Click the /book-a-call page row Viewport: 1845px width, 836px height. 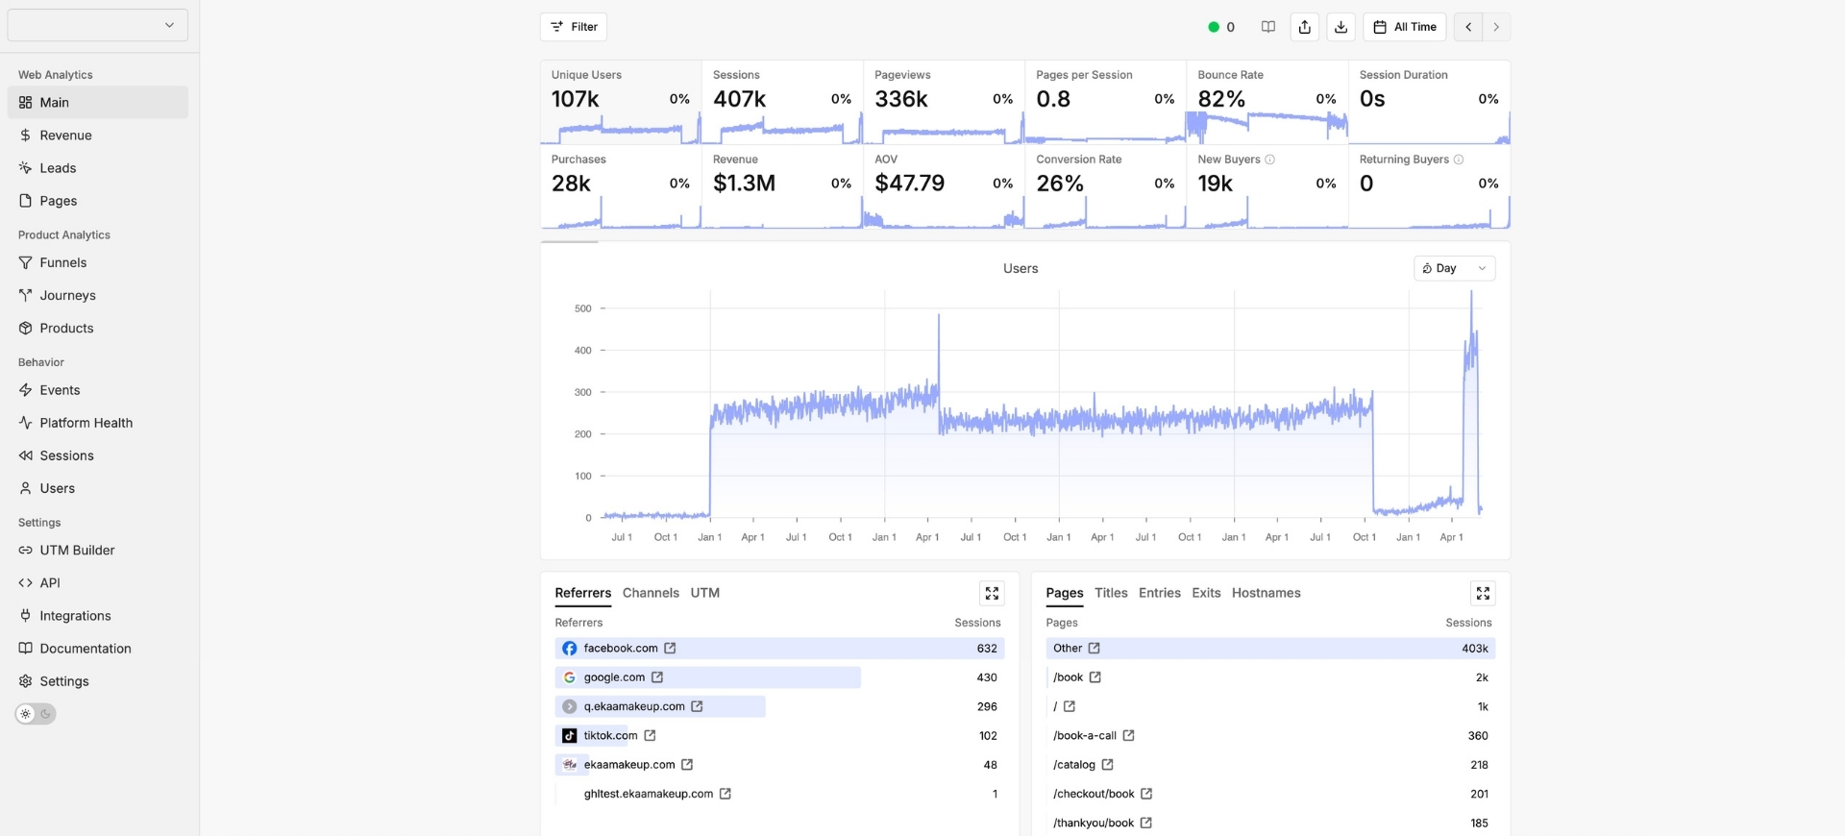1270,736
